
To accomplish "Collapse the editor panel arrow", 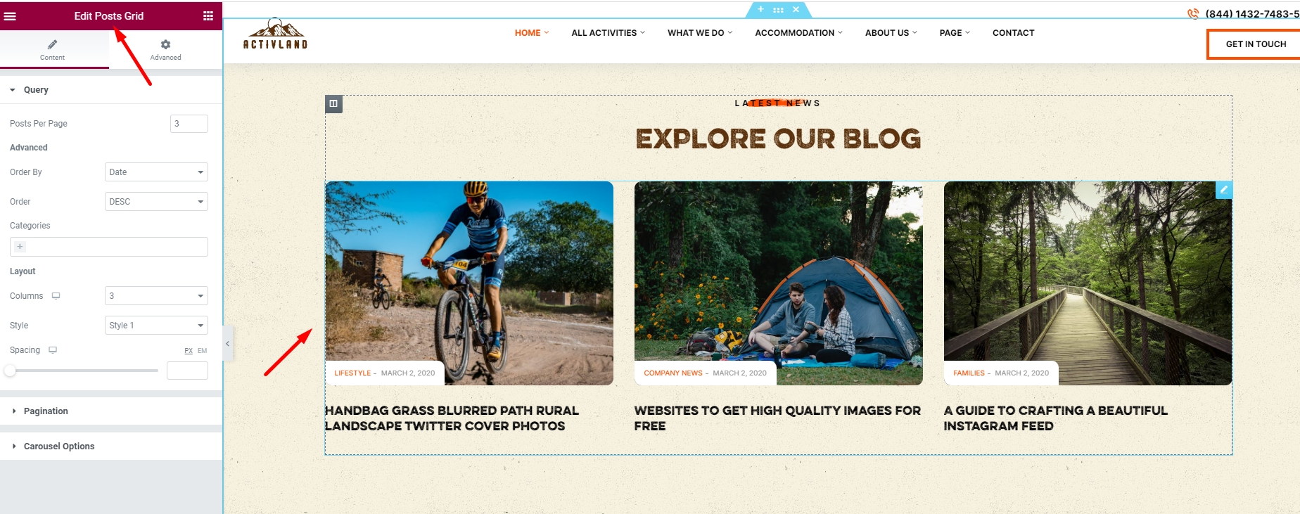I will (227, 344).
